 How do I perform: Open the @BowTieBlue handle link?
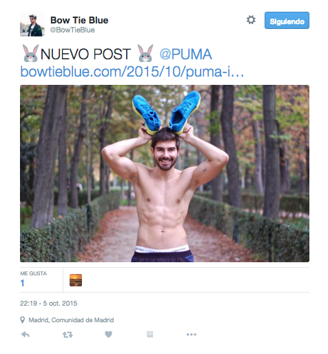pos(72,30)
